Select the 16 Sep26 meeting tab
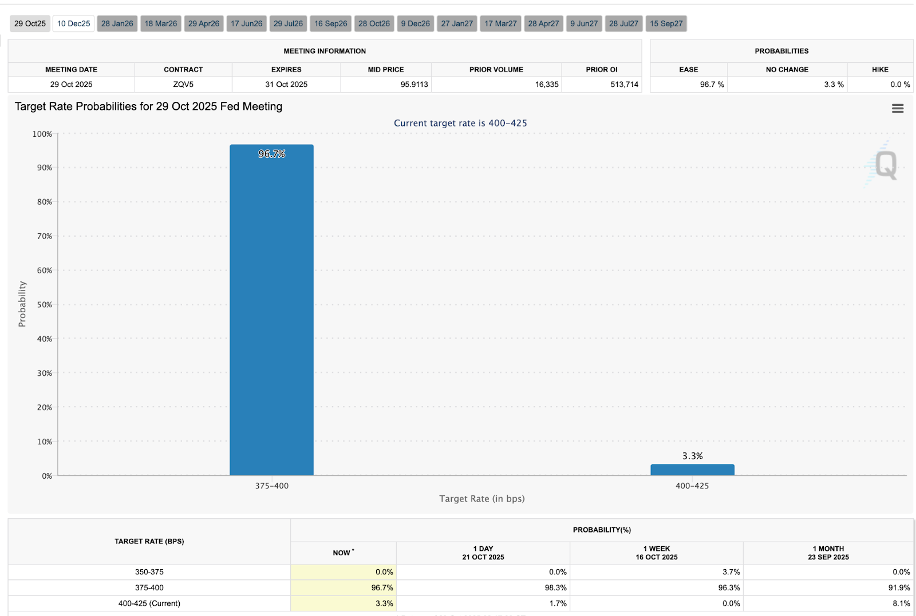The height and width of the screenshot is (616, 916). (330, 23)
